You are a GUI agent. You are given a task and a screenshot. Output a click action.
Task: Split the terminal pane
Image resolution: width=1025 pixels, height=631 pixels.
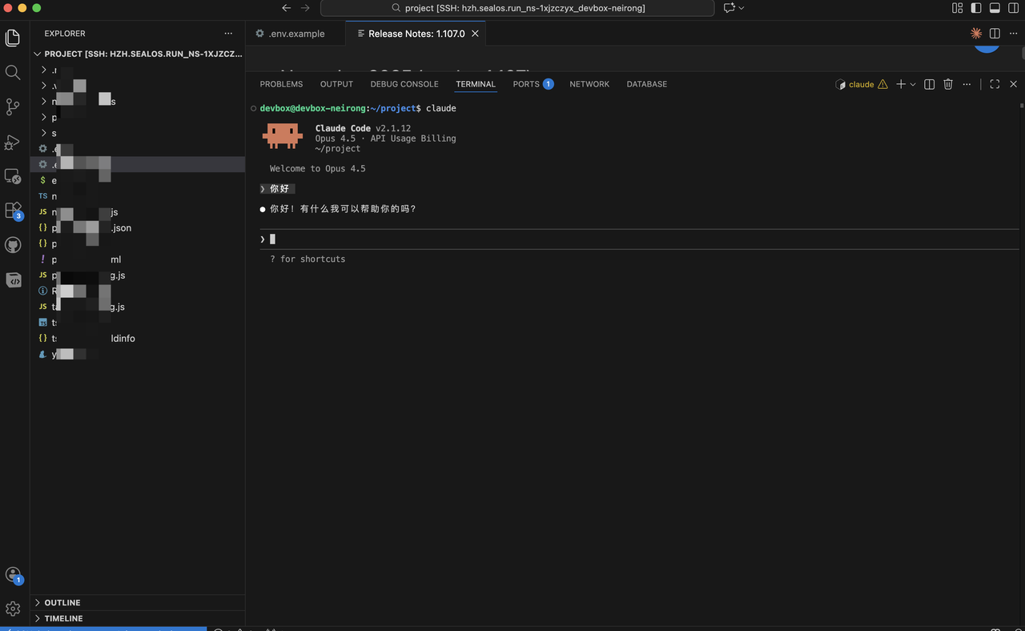(x=930, y=84)
